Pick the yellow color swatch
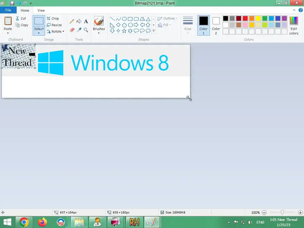Screen dimensions: 304x228 click(x=258, y=18)
